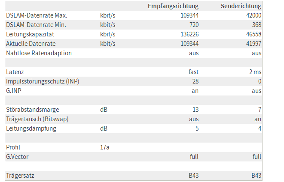Click the 2 ms latency value

[255, 72]
